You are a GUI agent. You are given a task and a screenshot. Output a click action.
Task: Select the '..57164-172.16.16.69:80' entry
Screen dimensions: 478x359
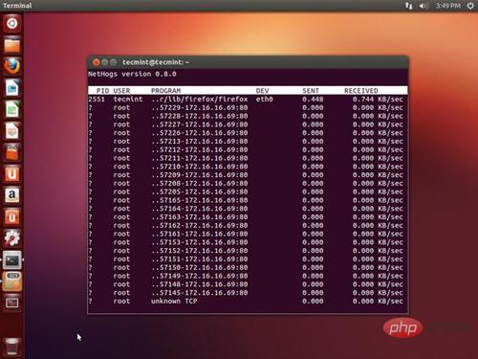click(x=200, y=209)
